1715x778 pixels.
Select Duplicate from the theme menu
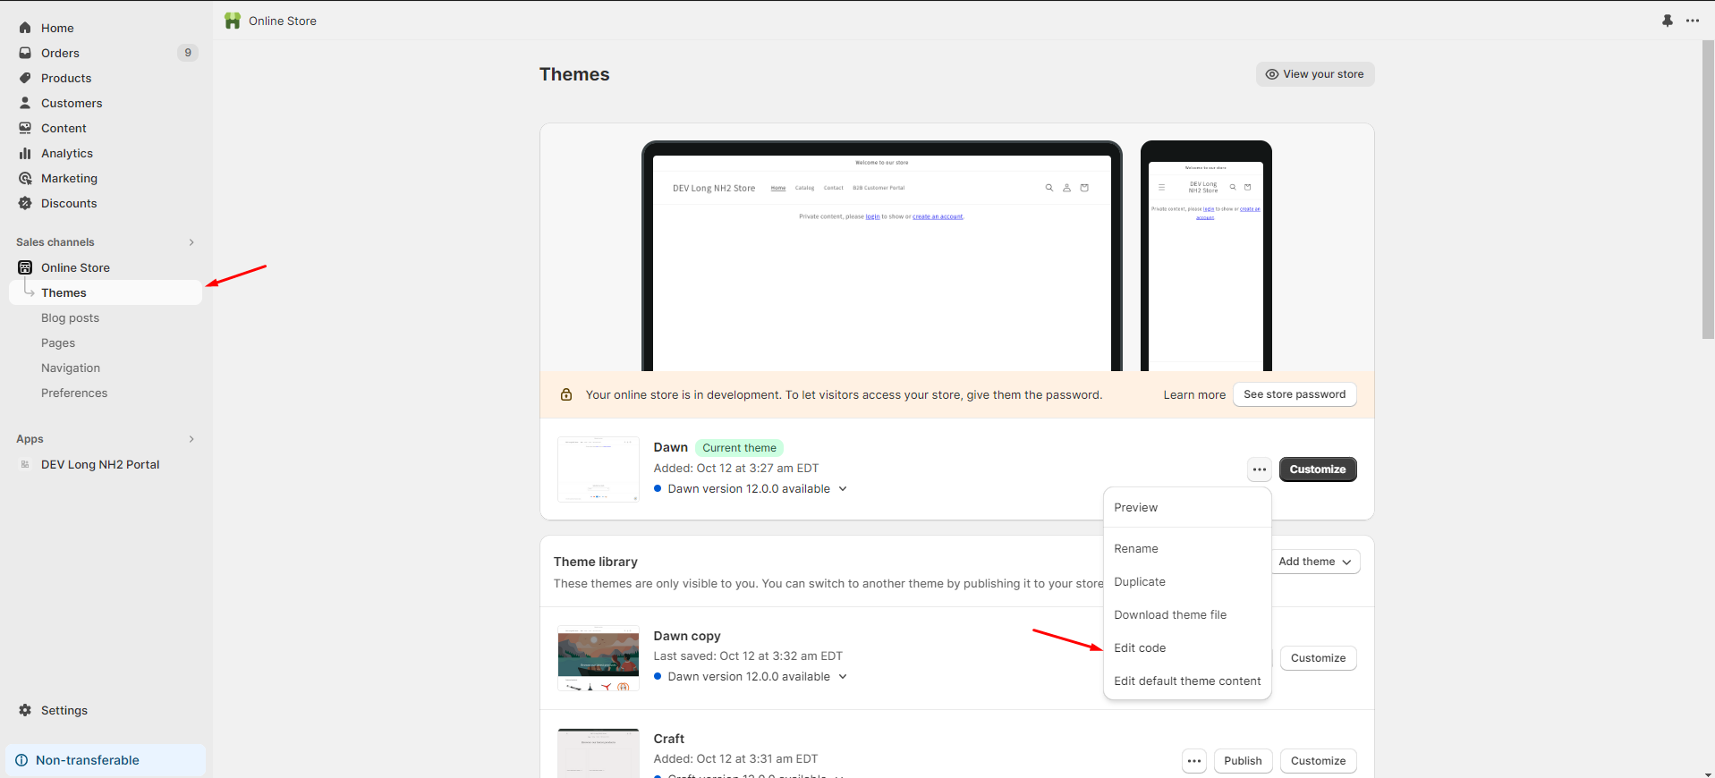coord(1187,582)
